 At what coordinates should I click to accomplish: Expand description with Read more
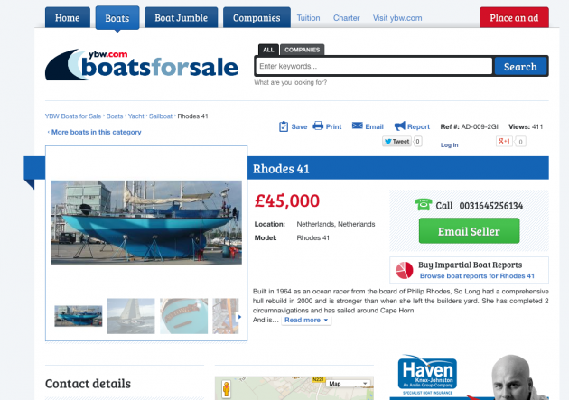306,320
